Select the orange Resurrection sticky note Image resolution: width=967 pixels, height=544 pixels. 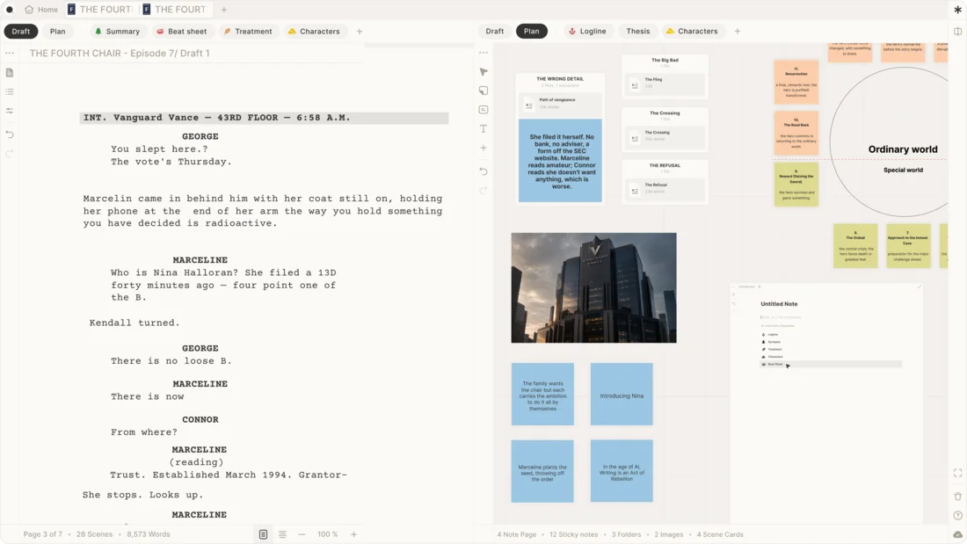pyautogui.click(x=796, y=82)
